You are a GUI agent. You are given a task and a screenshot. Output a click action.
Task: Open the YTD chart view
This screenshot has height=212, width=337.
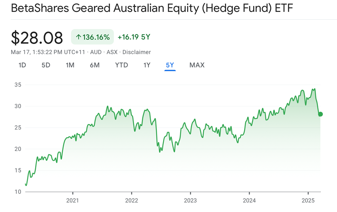122,65
